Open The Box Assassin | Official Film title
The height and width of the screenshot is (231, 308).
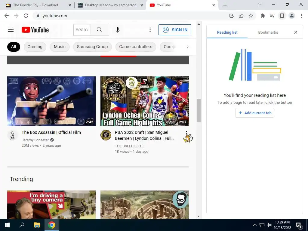(51, 132)
